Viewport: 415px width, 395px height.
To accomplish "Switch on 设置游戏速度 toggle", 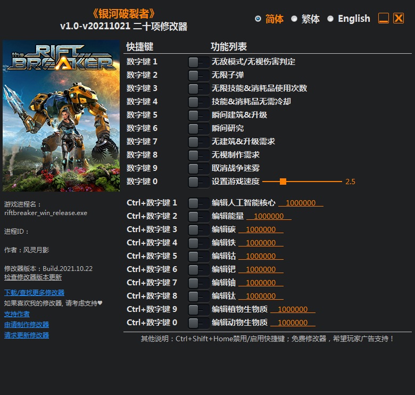I will [x=198, y=182].
